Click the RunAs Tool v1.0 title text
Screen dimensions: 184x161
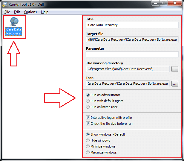(x=26, y=4)
